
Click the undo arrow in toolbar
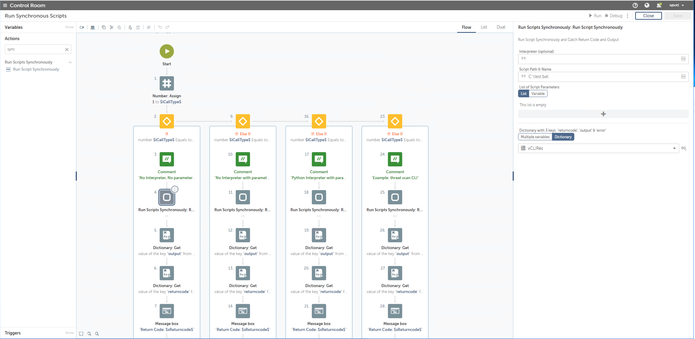pos(160,27)
